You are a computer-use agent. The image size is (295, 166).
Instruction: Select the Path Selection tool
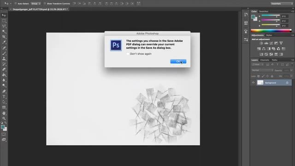coord(4,102)
